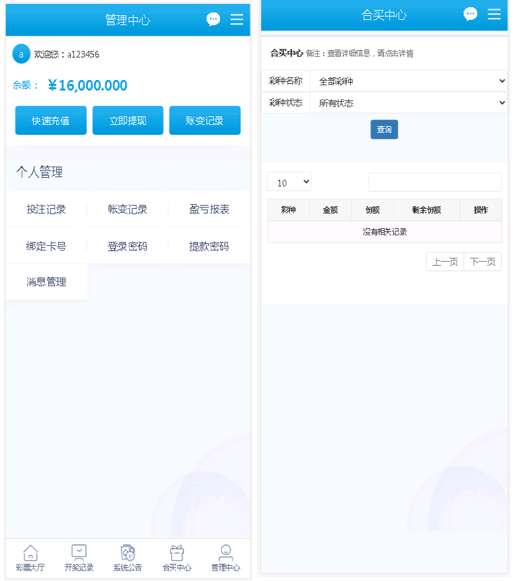Open hamburger menu in the 管理中心 header
The width and height of the screenshot is (515, 581).
tap(237, 20)
